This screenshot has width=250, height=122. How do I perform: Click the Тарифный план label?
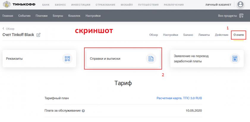[57, 98]
